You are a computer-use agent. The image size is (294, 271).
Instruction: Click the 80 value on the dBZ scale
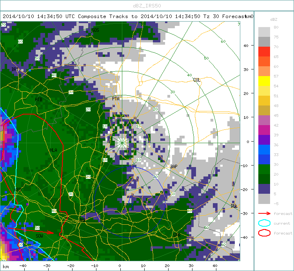tap(276, 27)
